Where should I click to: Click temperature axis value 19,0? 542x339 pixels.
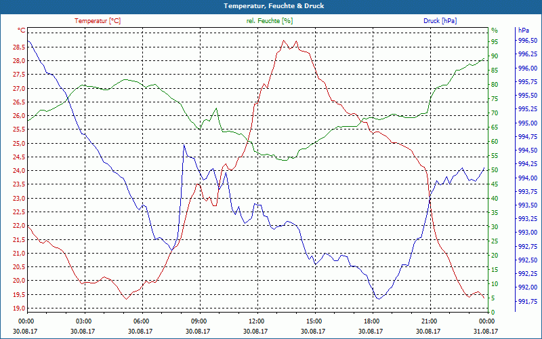click(19, 308)
